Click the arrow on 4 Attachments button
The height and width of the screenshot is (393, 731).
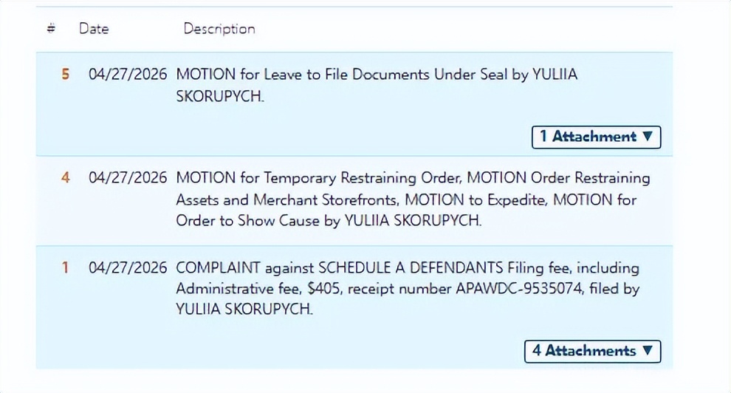(x=648, y=351)
